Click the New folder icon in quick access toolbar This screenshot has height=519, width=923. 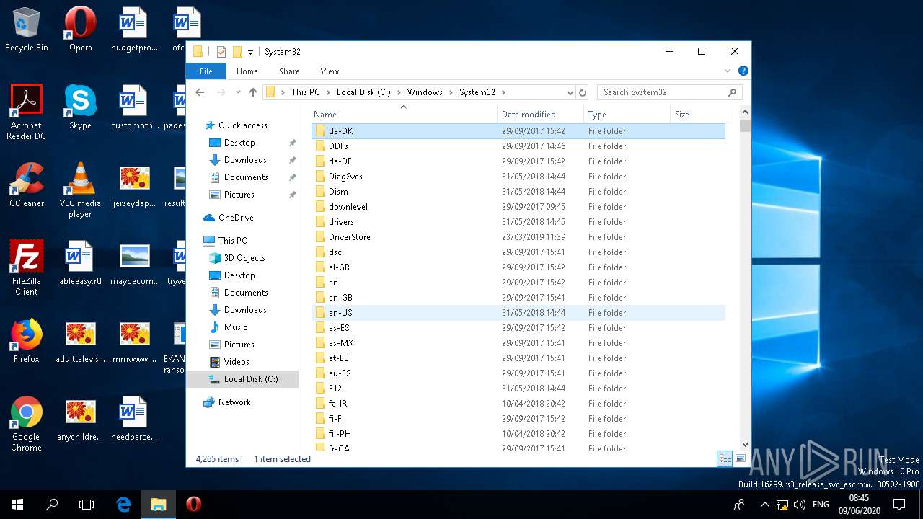(x=237, y=52)
